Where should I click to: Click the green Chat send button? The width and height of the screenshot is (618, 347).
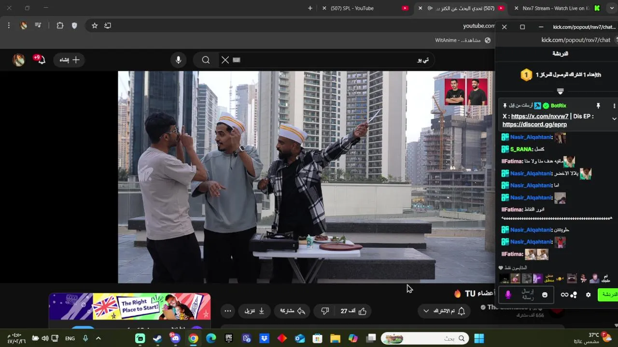pos(608,294)
